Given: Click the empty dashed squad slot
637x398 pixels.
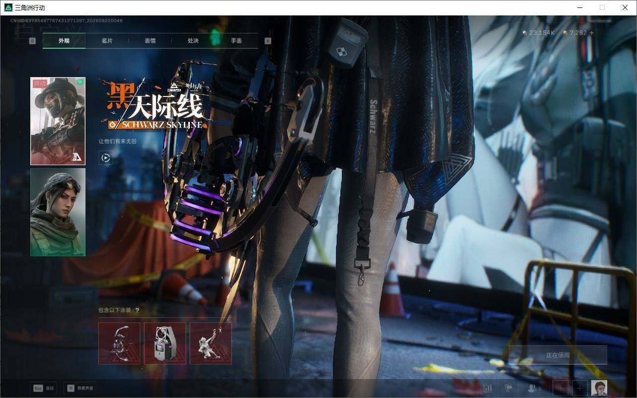Looking at the screenshot, I should point(560,388).
